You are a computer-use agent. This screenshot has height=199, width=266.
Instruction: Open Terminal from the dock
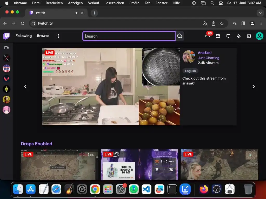click(x=172, y=189)
